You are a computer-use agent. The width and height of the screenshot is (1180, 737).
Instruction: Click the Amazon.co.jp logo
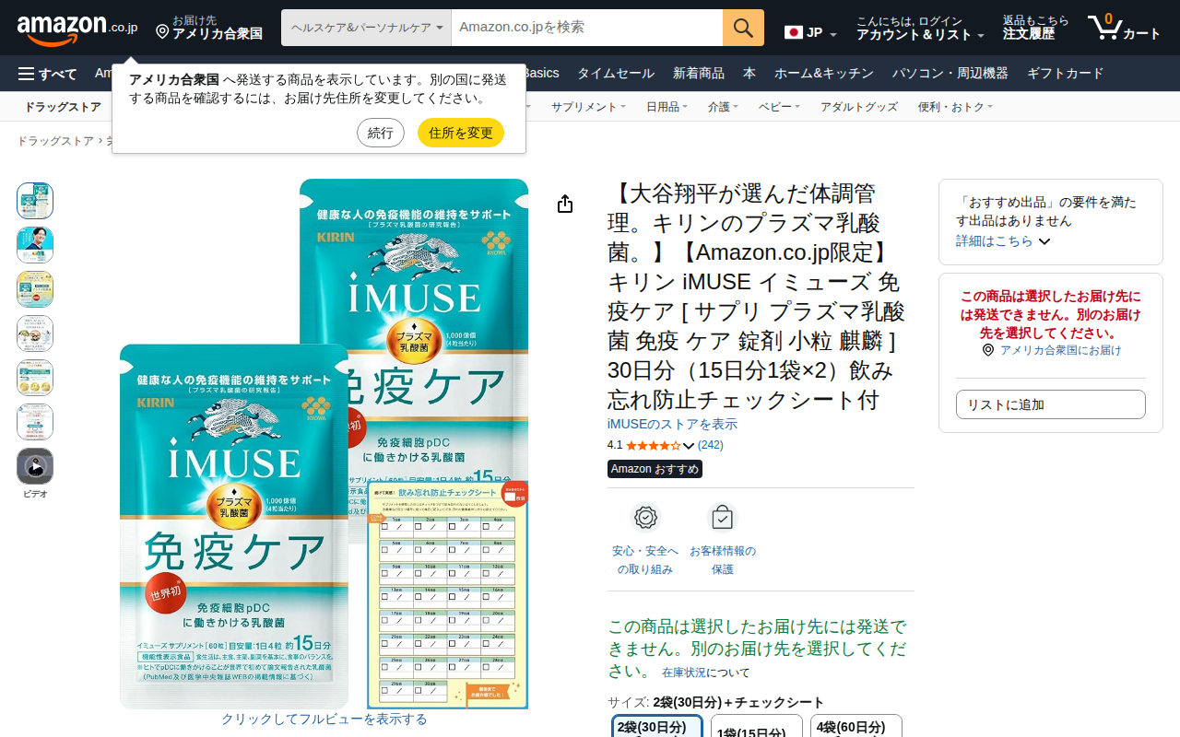tap(77, 29)
